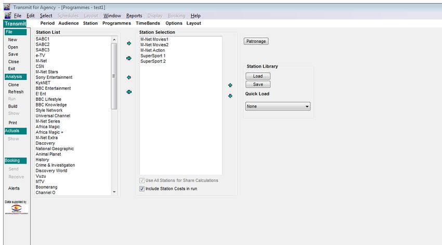Add selected station with single right arrow

[x=129, y=43]
